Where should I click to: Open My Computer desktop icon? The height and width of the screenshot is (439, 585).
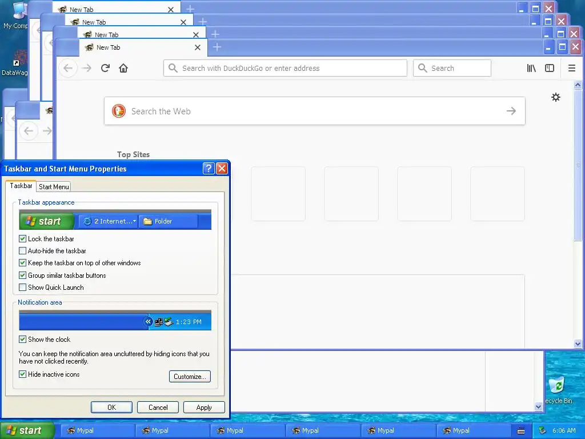pos(15,15)
